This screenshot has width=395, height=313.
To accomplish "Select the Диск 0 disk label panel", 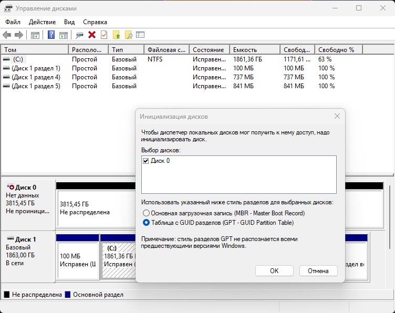I will [28, 200].
